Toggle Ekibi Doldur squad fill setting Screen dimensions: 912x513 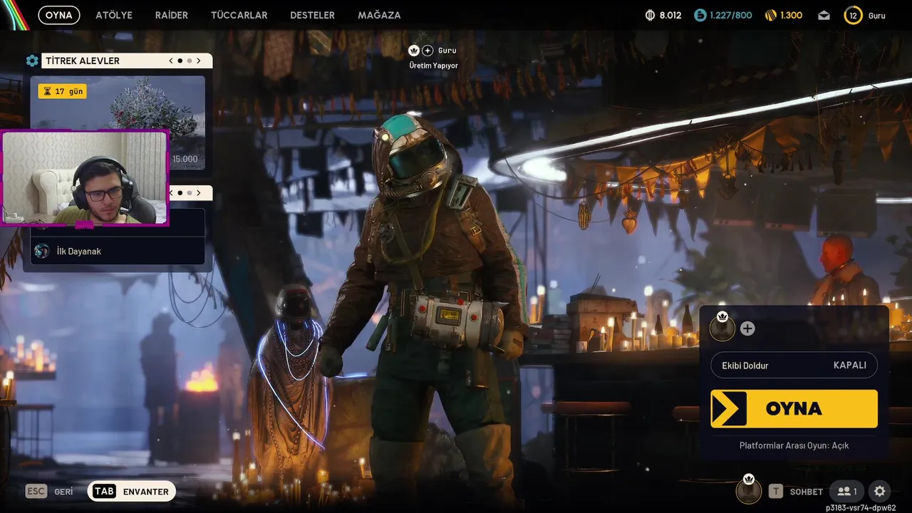pos(794,365)
